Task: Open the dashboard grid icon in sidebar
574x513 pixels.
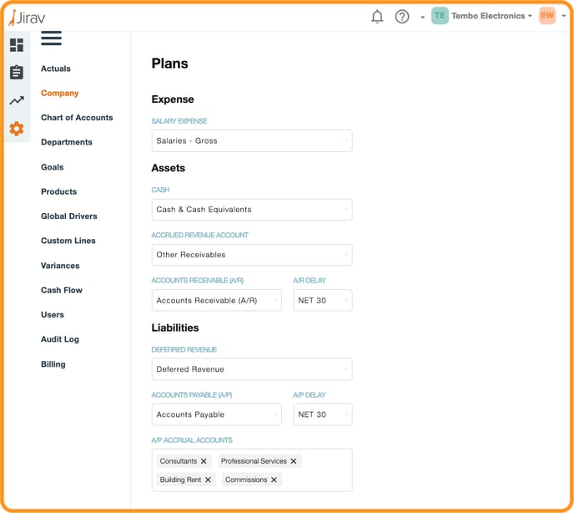Action: (17, 45)
